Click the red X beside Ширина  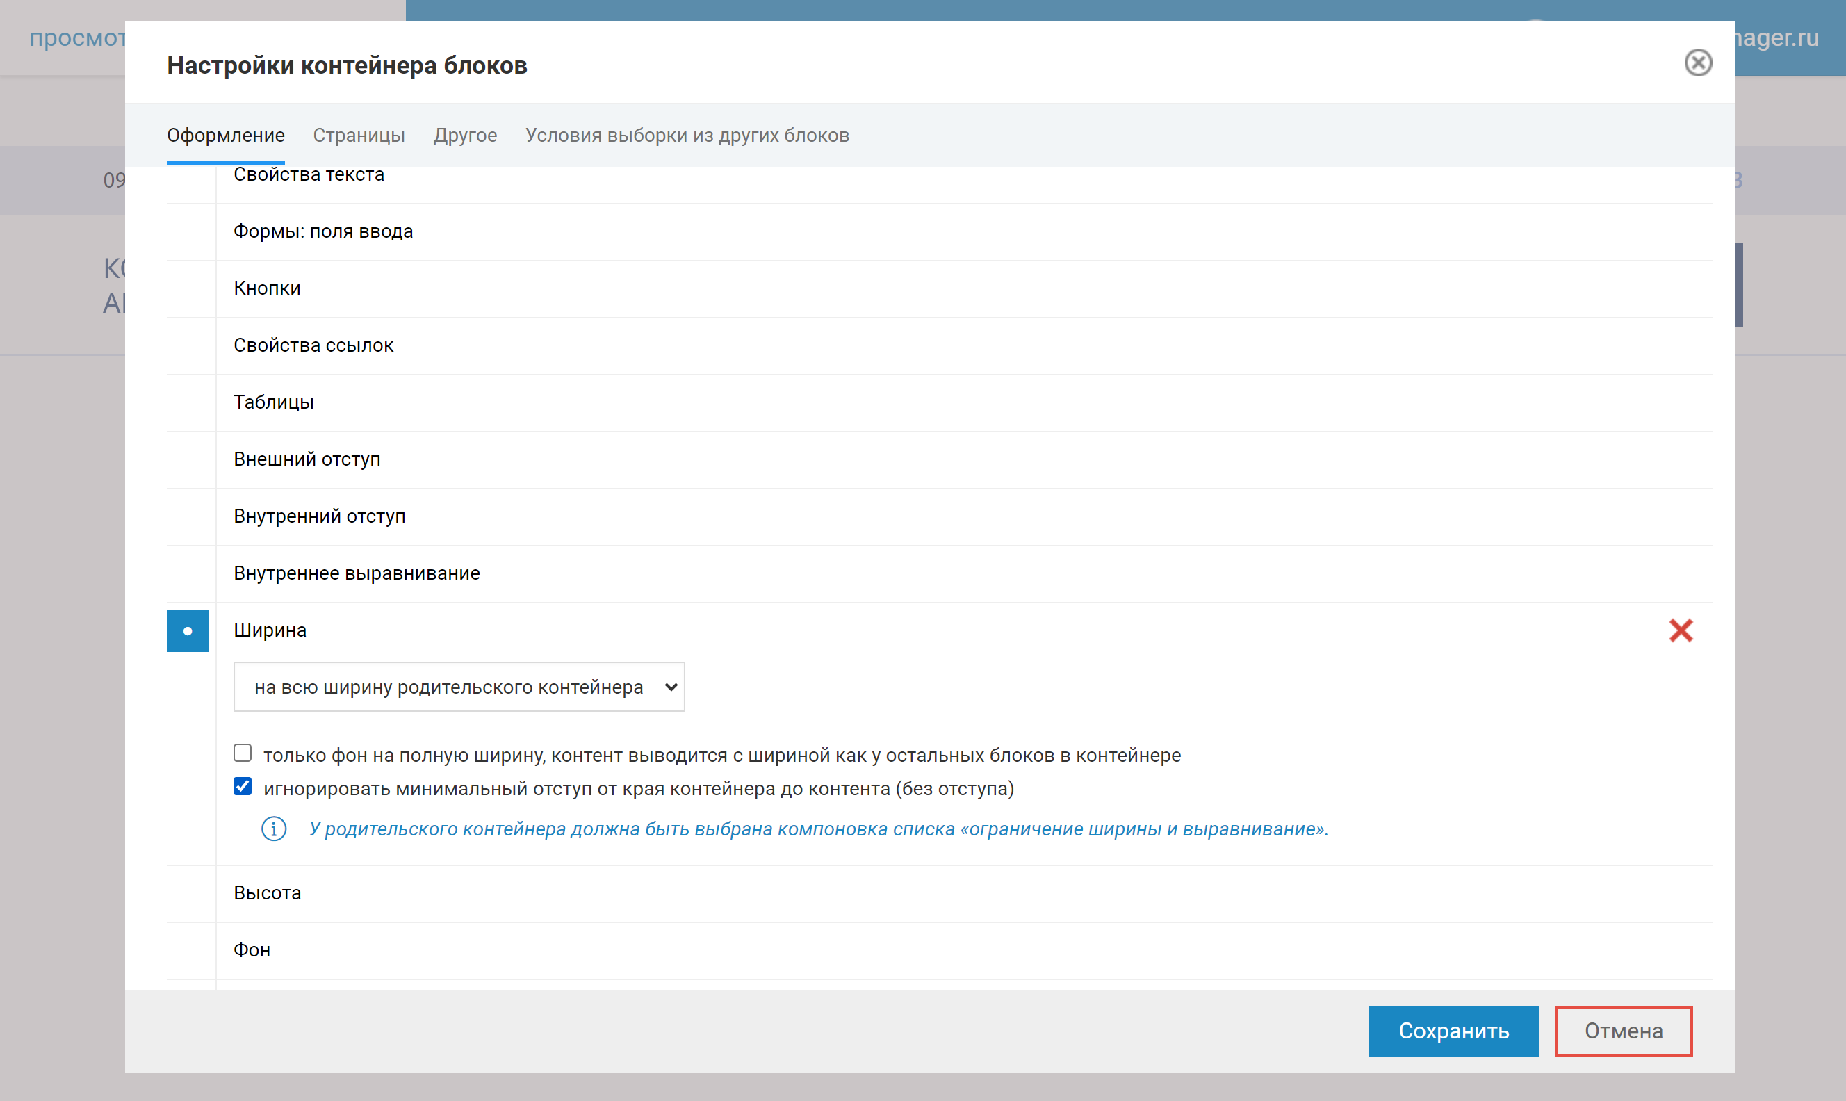[1680, 630]
